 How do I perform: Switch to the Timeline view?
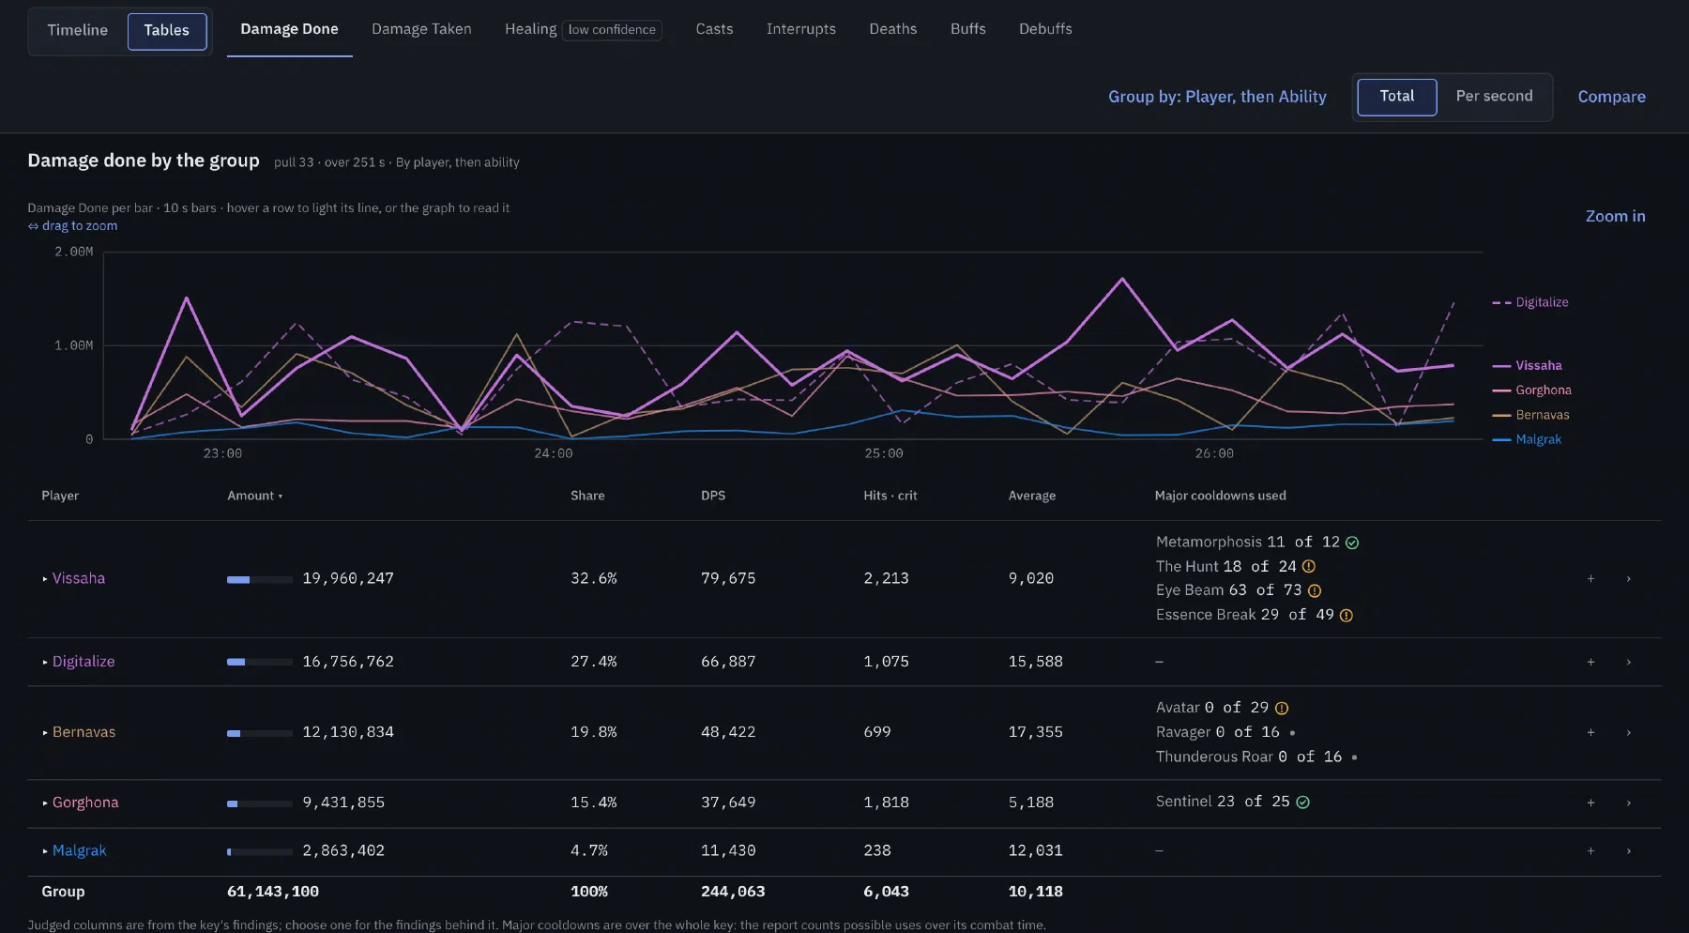pyautogui.click(x=78, y=30)
